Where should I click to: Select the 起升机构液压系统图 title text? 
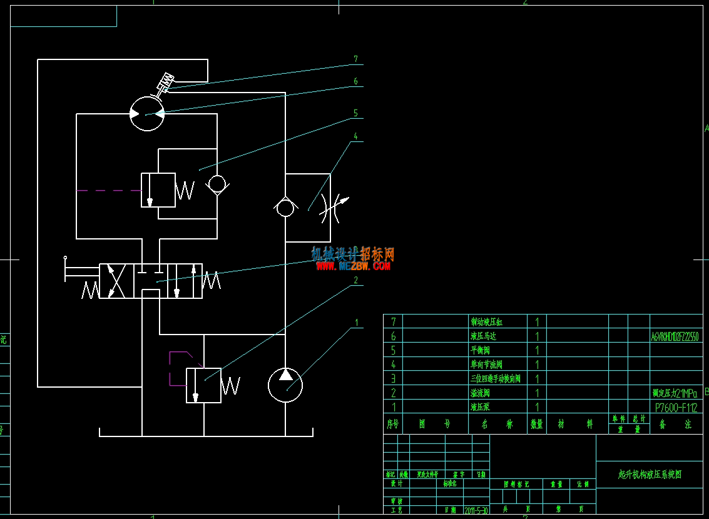(650, 474)
